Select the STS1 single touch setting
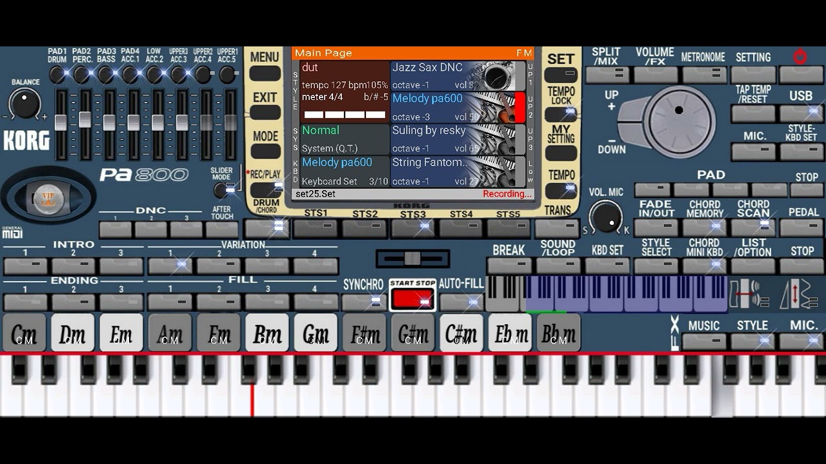Viewport: 826px width, 464px height. pos(316,227)
